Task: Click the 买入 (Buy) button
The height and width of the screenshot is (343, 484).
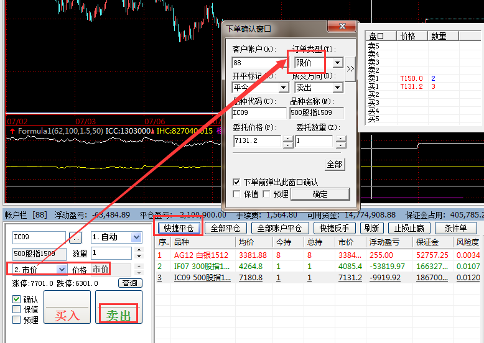Action: [x=67, y=308]
